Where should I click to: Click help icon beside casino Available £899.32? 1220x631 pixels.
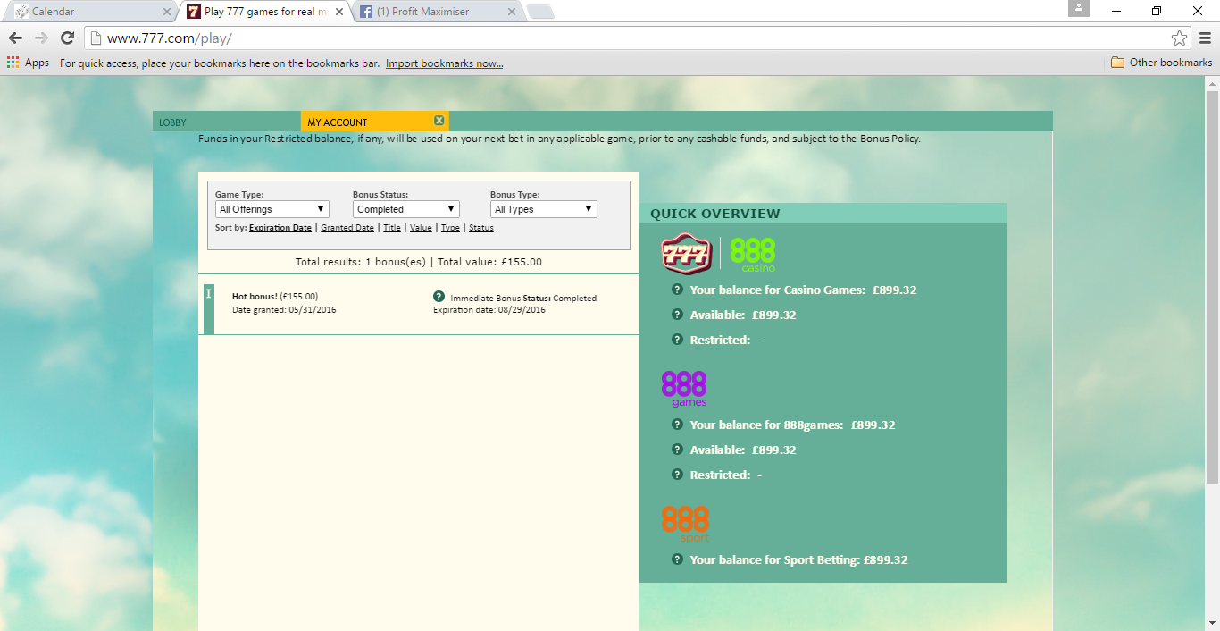[677, 315]
